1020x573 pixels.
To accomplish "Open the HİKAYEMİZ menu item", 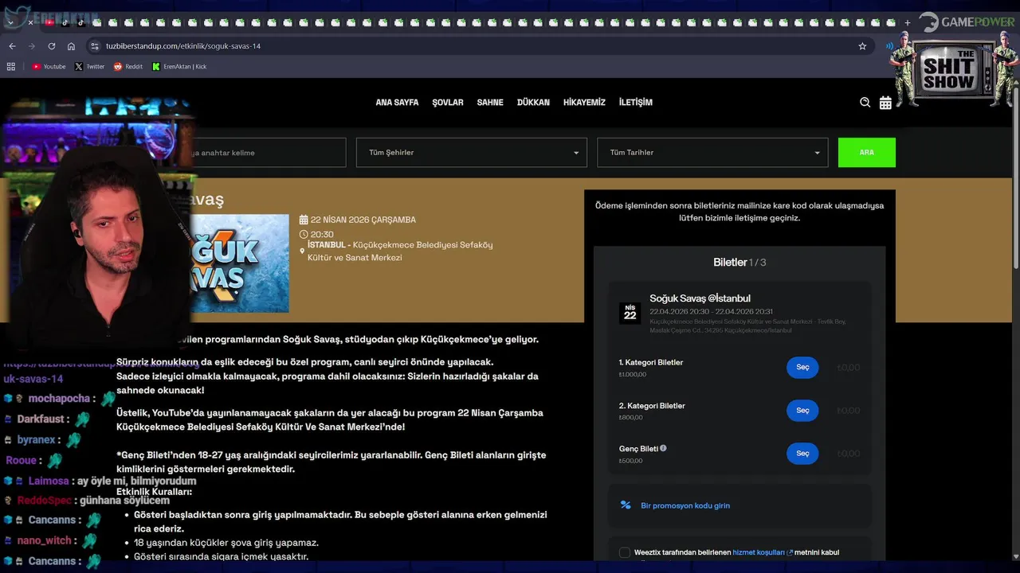I will pyautogui.click(x=584, y=103).
